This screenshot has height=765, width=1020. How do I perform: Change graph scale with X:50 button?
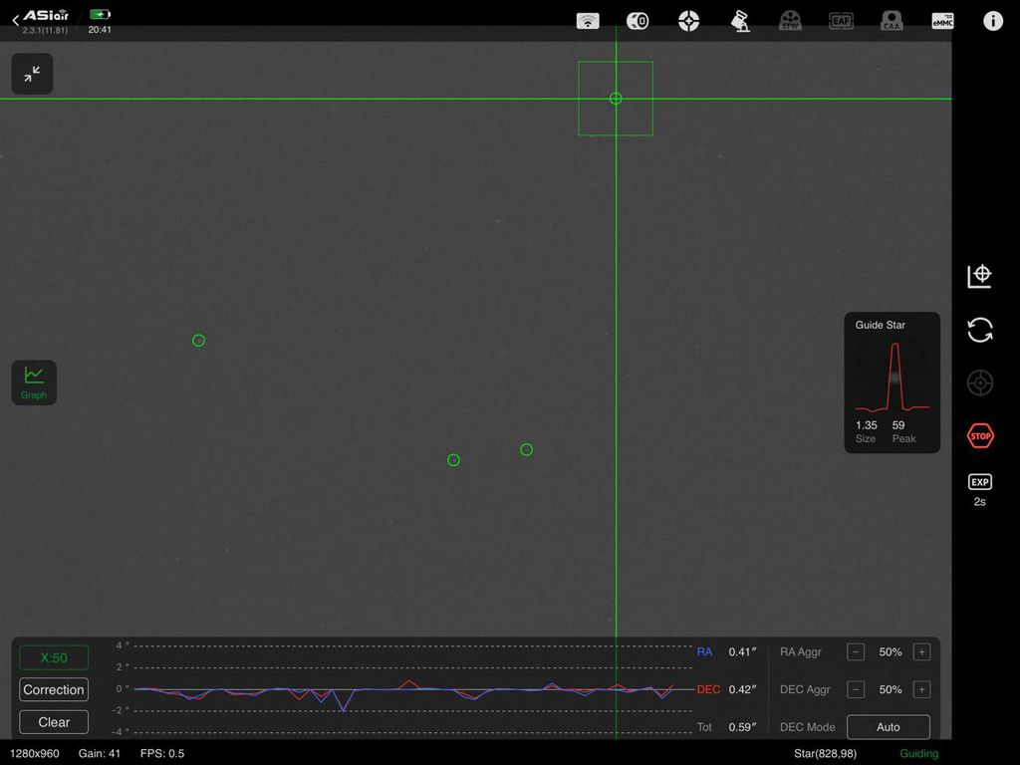coord(54,657)
